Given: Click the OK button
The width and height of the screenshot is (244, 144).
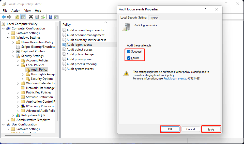Looking at the screenshot, I should pyautogui.click(x=170, y=129).
